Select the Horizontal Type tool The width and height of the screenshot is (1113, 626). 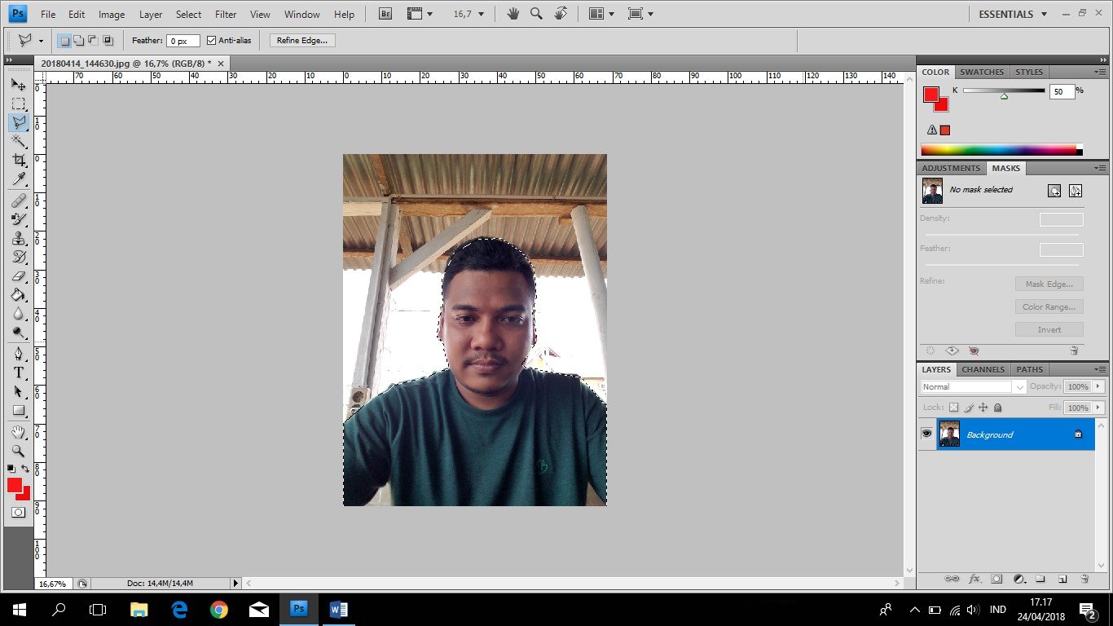[x=18, y=373]
